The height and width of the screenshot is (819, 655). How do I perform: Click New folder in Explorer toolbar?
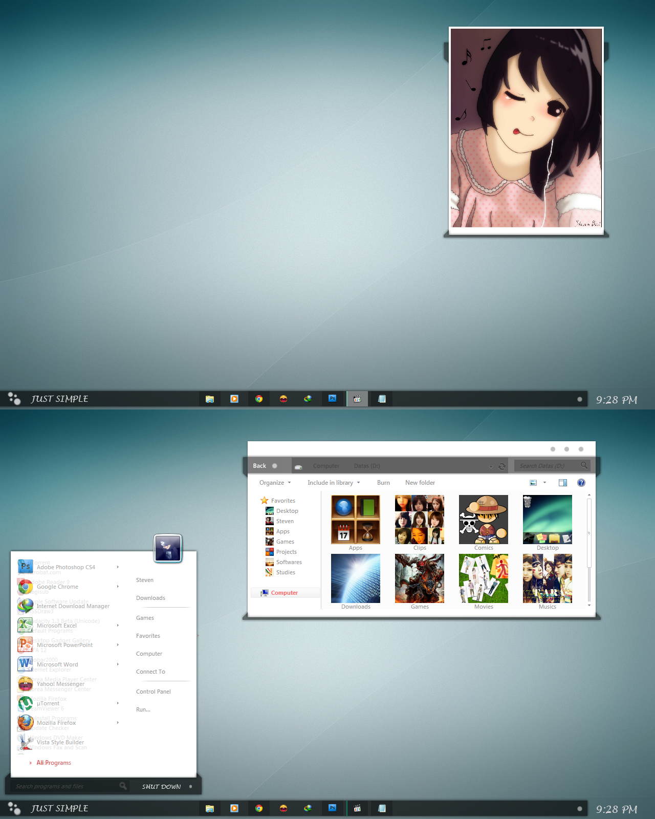coord(420,483)
